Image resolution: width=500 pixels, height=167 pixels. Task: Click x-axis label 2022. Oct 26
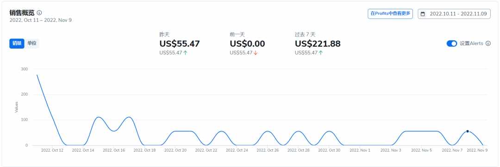[268, 150]
